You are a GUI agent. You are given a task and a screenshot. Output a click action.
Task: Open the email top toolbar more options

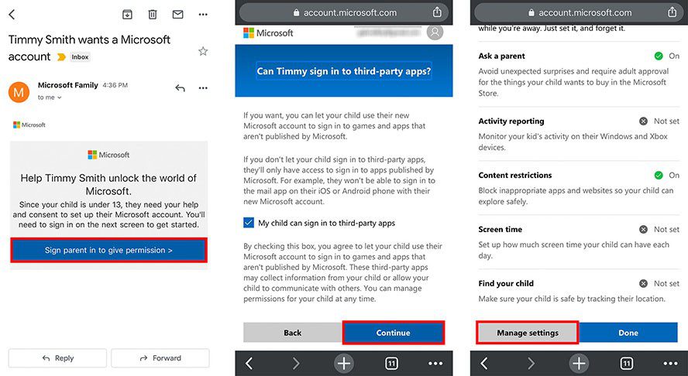pyautogui.click(x=203, y=15)
